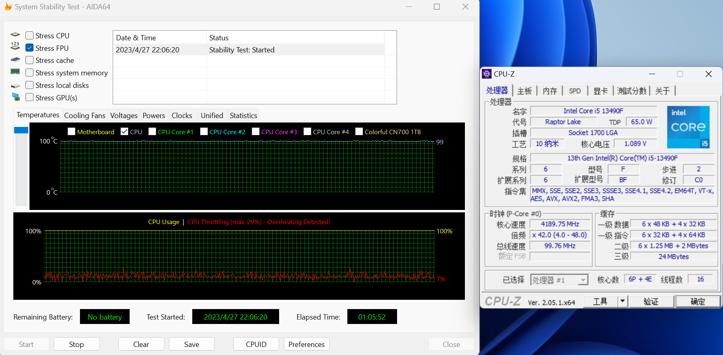Close the CPU-Z window
Screen dimensions: 723x355
[708, 74]
